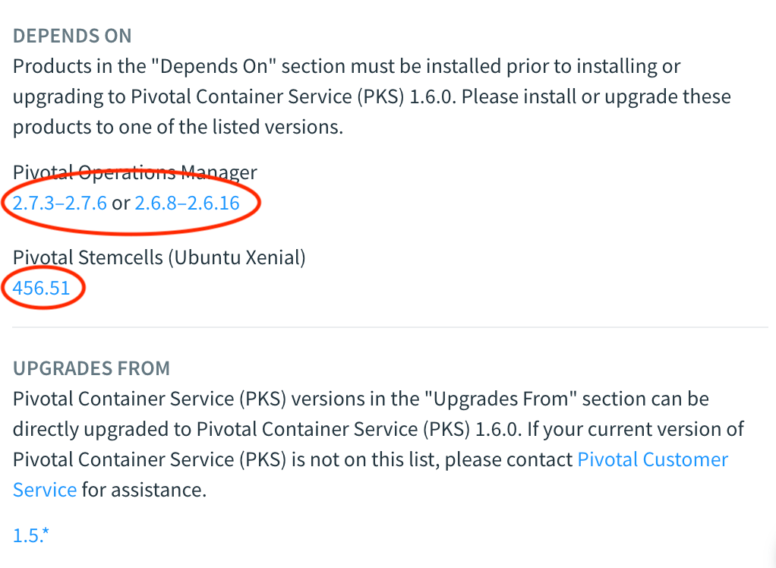Click the "(Ubuntu Xenial)" text in the stemcells label
Screen dimensions: 776x568
pyautogui.click(x=236, y=257)
